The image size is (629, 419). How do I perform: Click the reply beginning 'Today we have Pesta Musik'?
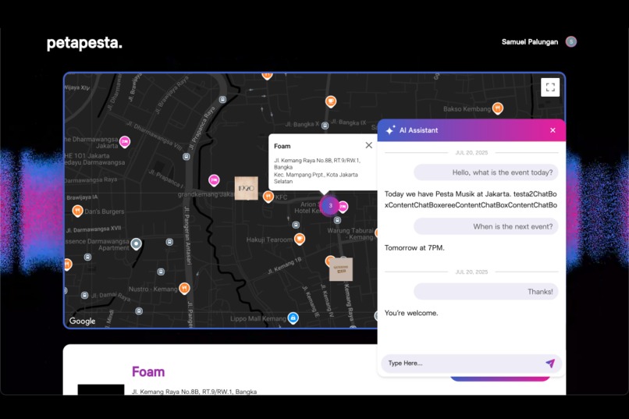pyautogui.click(x=471, y=199)
